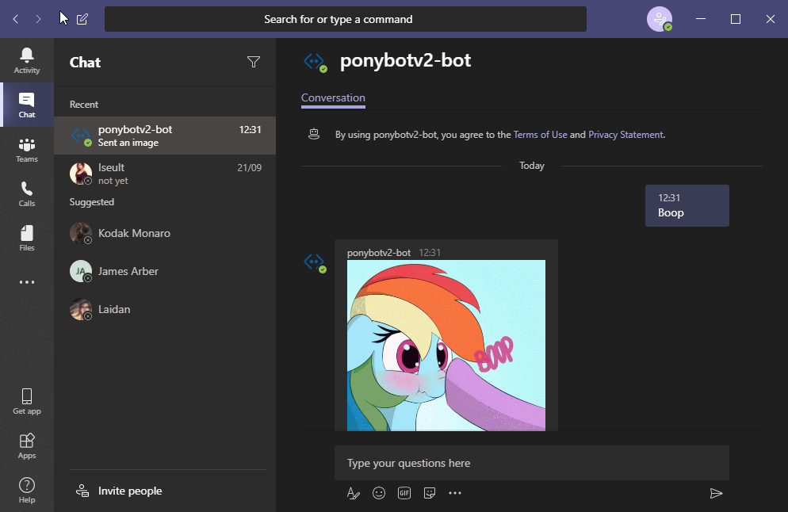Switch to the Conversation tab

(x=333, y=98)
